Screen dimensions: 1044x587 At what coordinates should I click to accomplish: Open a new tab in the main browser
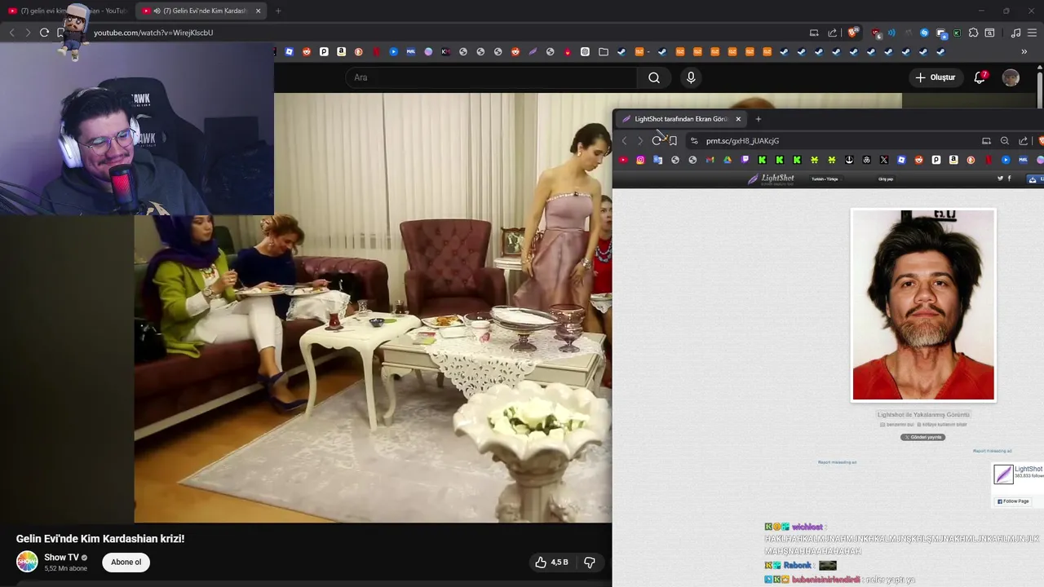pyautogui.click(x=278, y=11)
